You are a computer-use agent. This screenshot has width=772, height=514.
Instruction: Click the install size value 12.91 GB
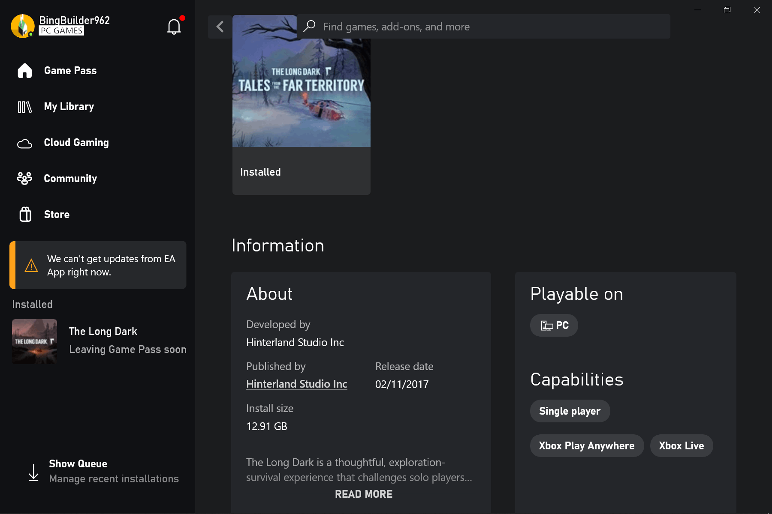[x=267, y=427]
